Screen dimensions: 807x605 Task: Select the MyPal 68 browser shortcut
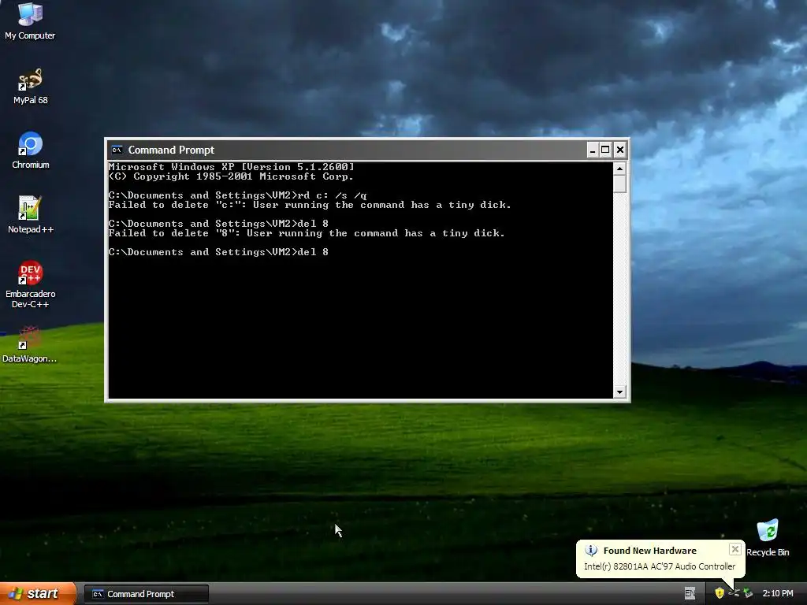(x=30, y=86)
